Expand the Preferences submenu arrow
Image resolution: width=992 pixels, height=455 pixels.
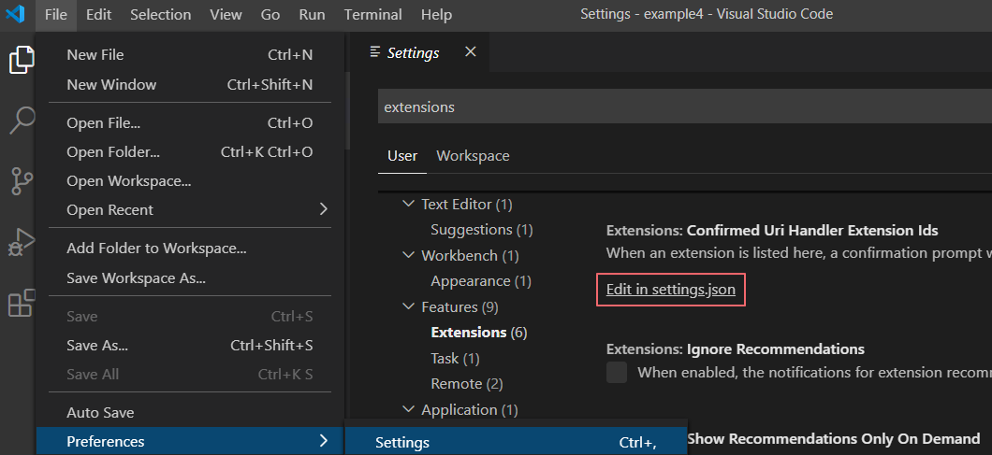click(323, 440)
